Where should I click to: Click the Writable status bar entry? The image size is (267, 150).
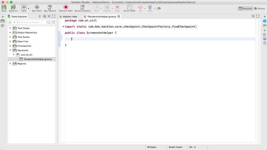click(151, 147)
